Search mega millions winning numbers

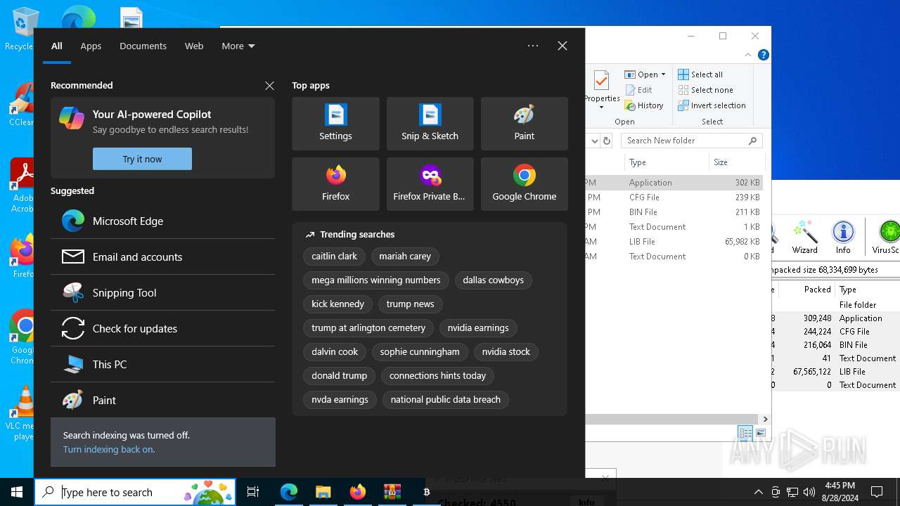[x=376, y=280]
